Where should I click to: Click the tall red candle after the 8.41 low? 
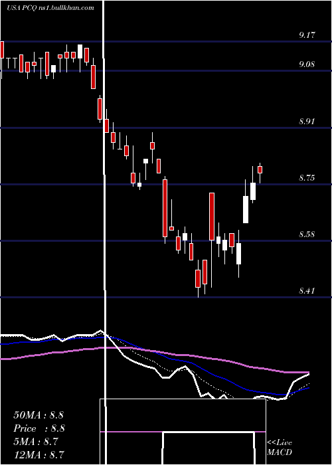coord(212,217)
